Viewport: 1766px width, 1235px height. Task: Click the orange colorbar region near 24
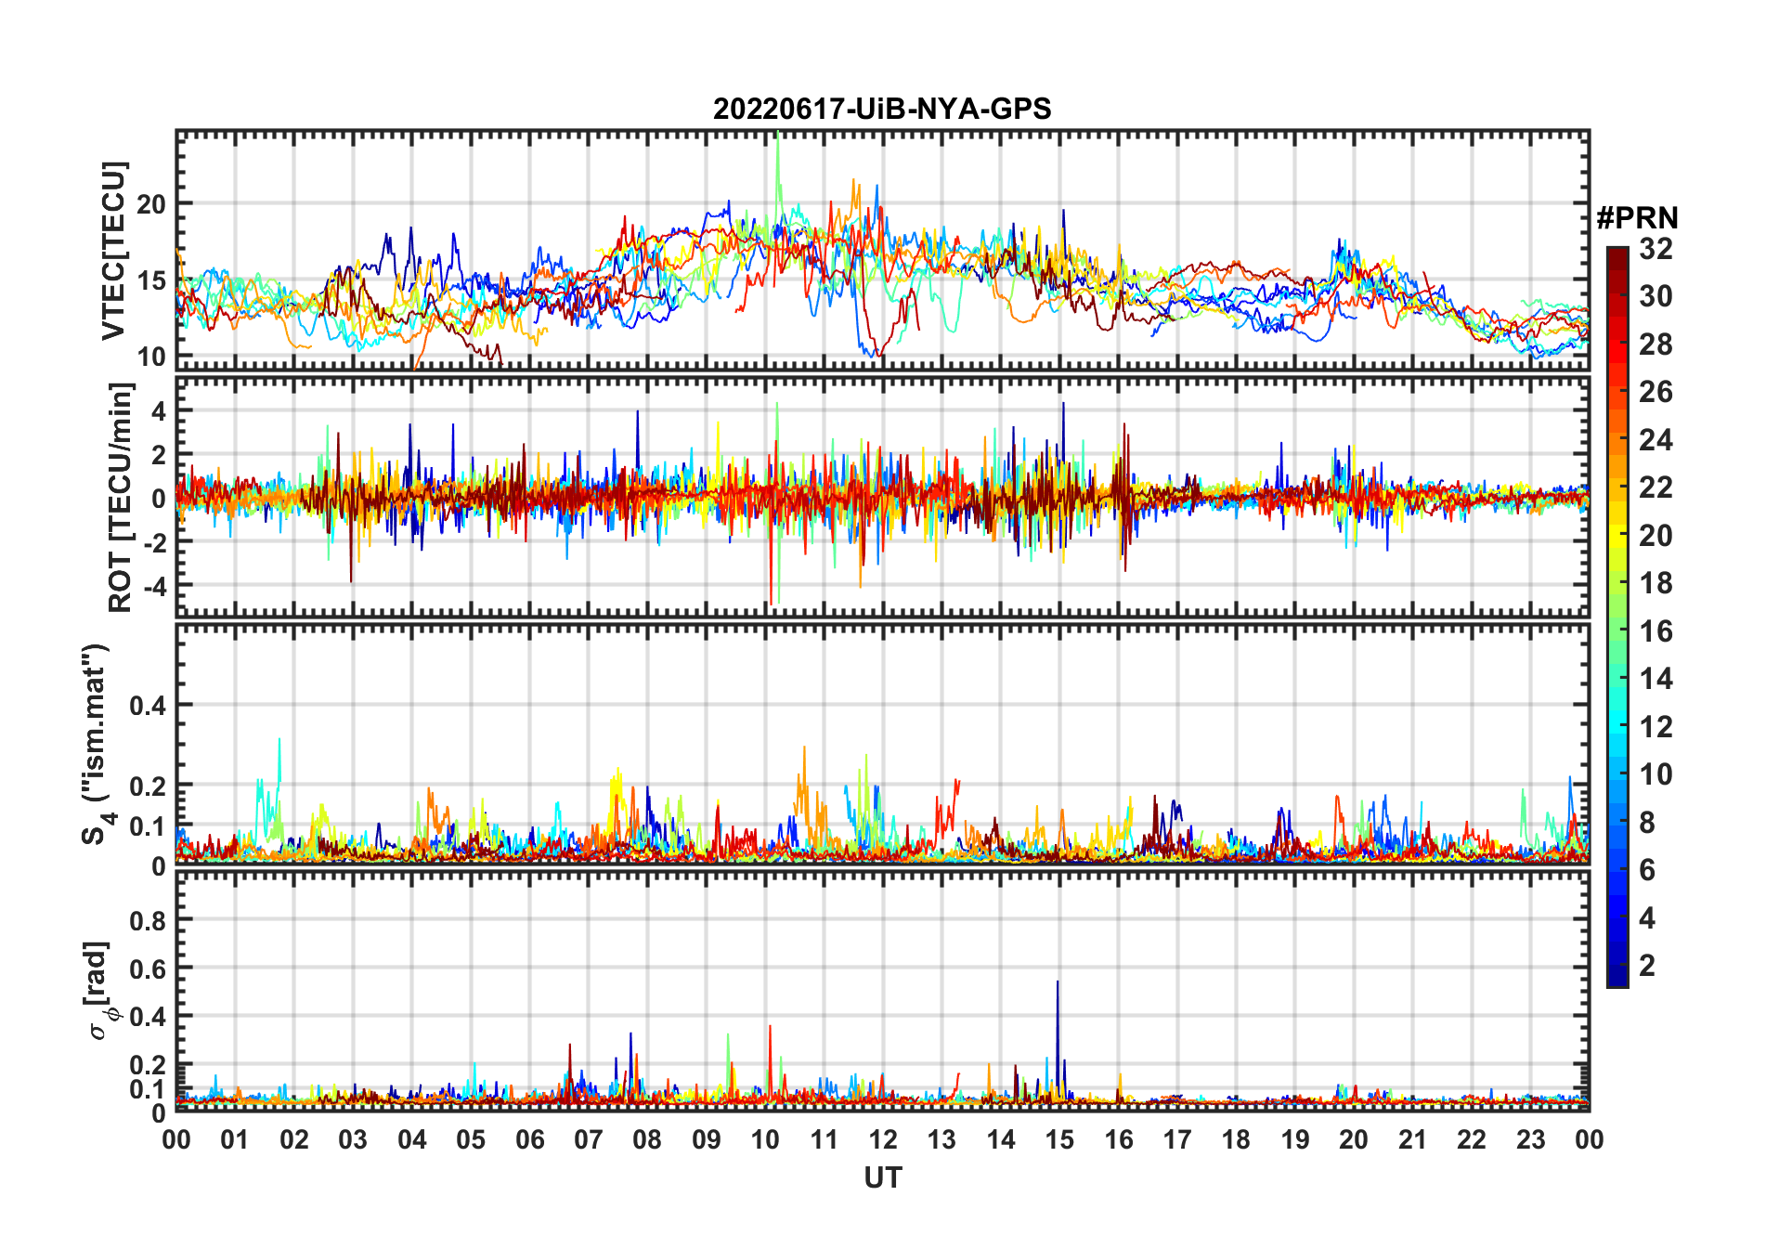[1617, 439]
